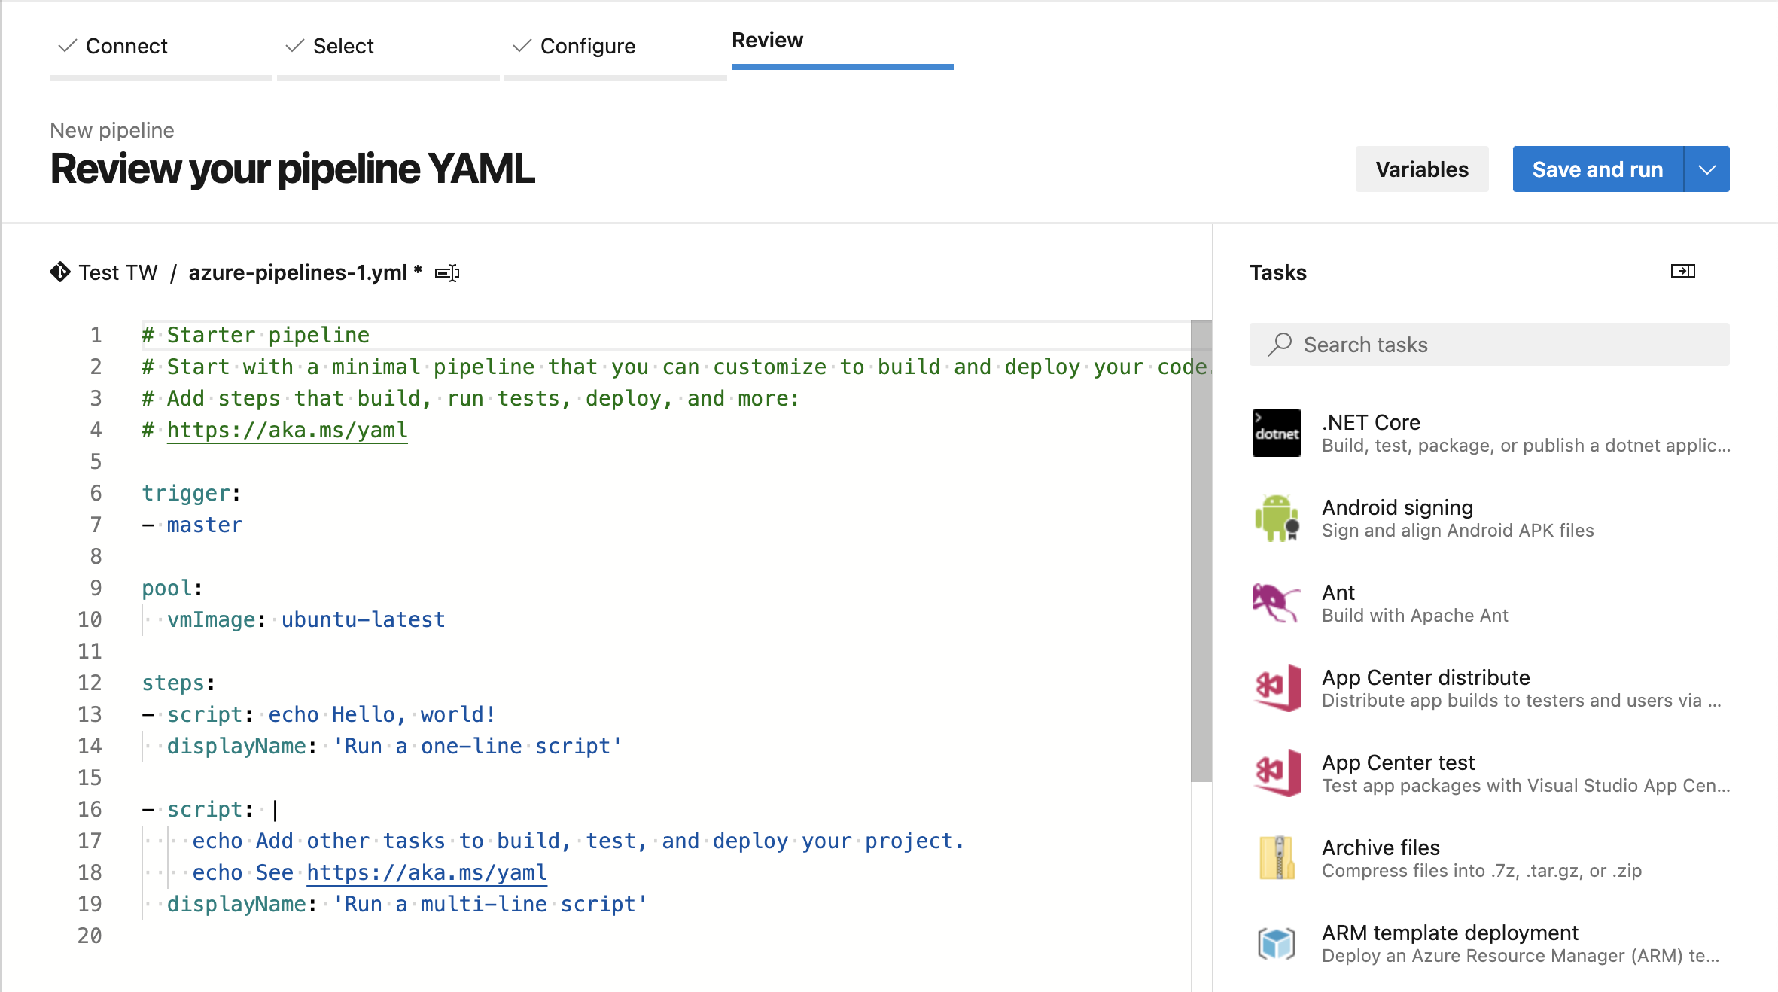The width and height of the screenshot is (1778, 992).
Task: Click the rename file icon beside azure-pipelines-1.yml
Action: click(447, 273)
